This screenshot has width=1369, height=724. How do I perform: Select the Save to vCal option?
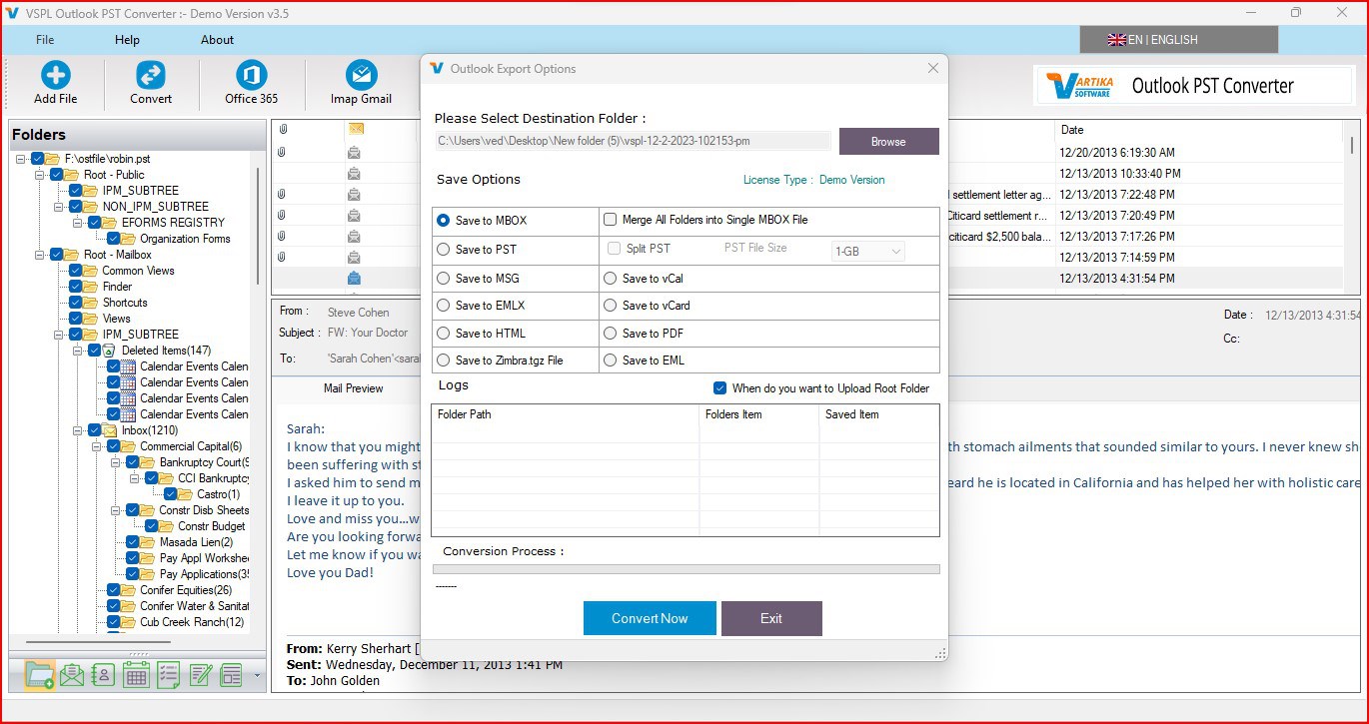(x=610, y=279)
